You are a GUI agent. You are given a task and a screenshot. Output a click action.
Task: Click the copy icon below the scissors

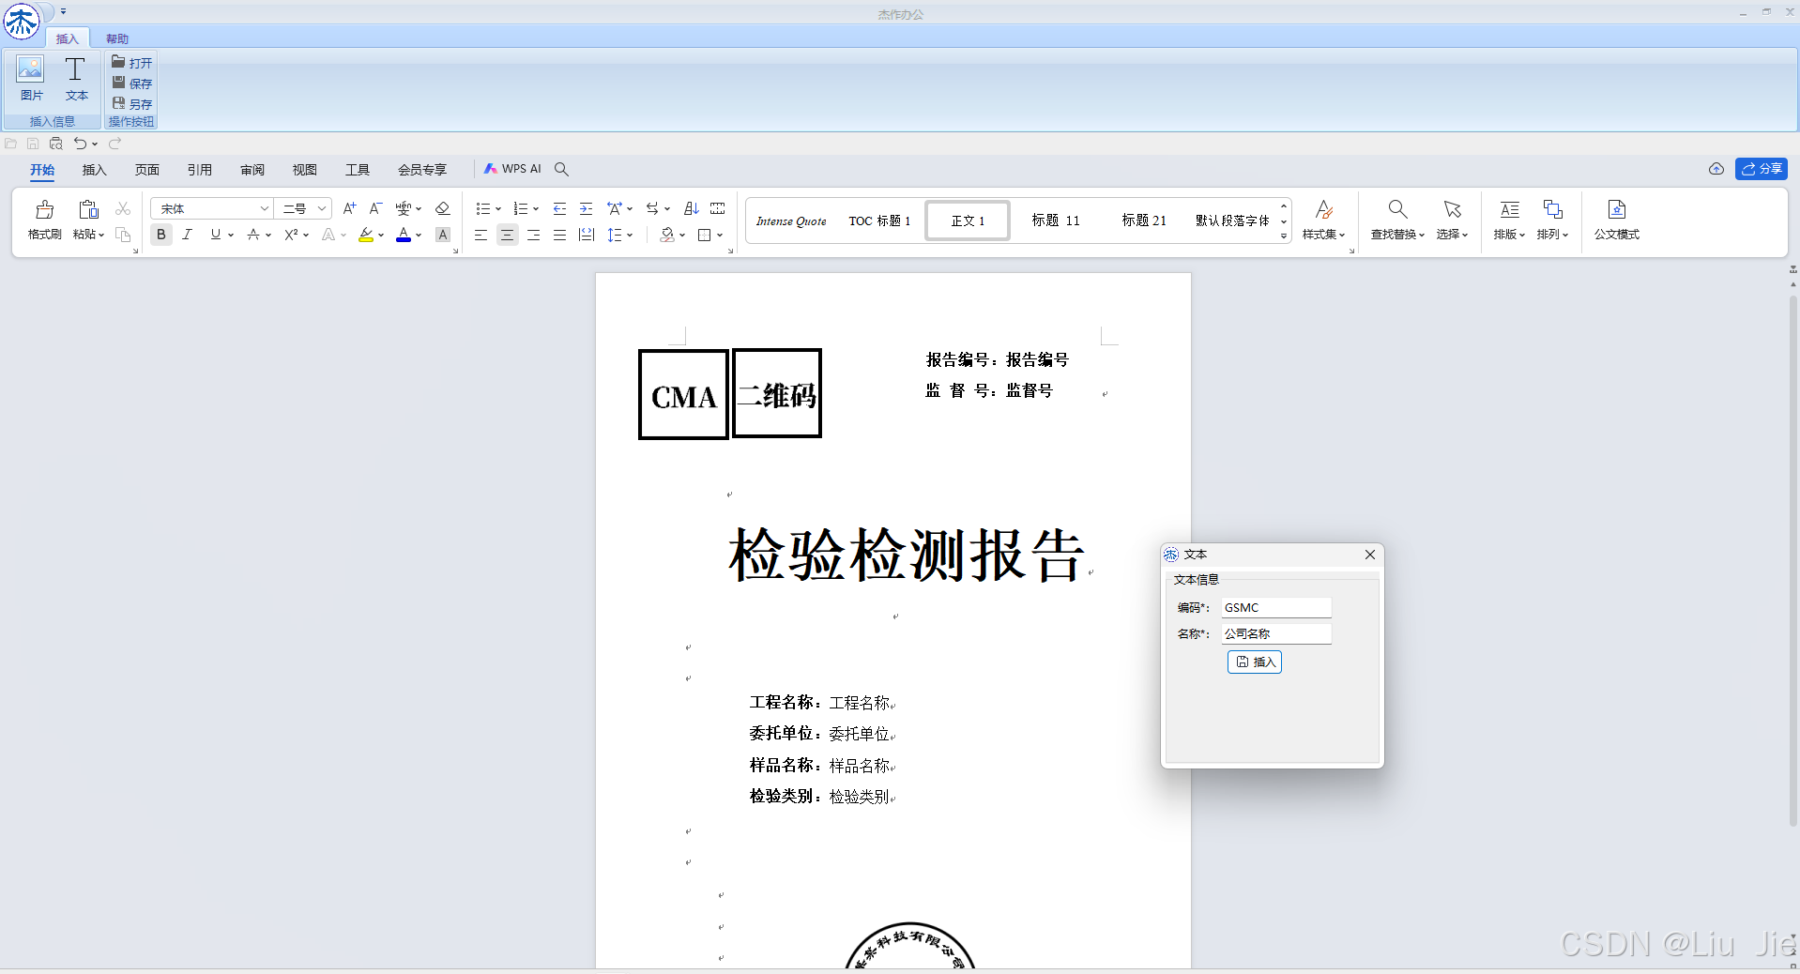(x=123, y=235)
